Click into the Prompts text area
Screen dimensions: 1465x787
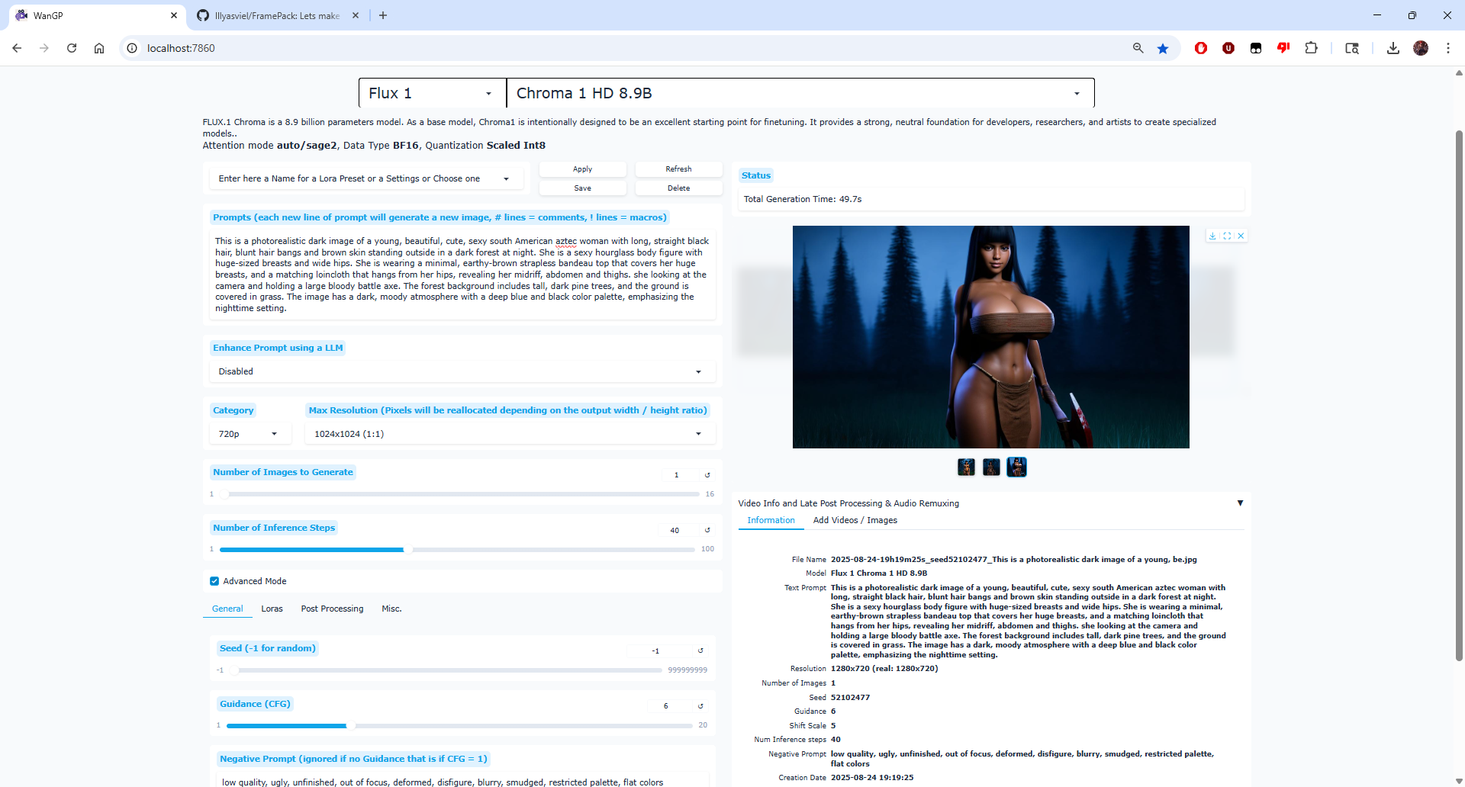pos(462,275)
